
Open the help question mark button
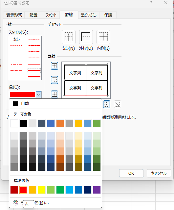coord(151,3)
